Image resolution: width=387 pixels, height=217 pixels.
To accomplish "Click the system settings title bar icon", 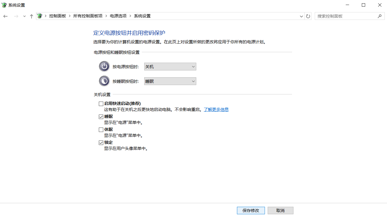I will coord(4,5).
